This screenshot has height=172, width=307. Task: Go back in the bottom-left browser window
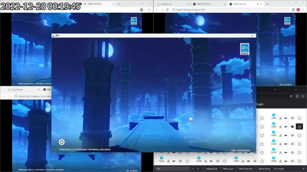(x=4, y=96)
